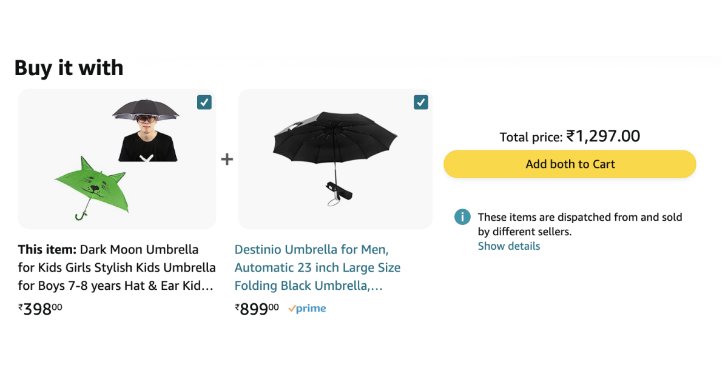The width and height of the screenshot is (728, 382).
Task: Click the ₹1,297.00 total amount
Action: pyautogui.click(x=603, y=136)
